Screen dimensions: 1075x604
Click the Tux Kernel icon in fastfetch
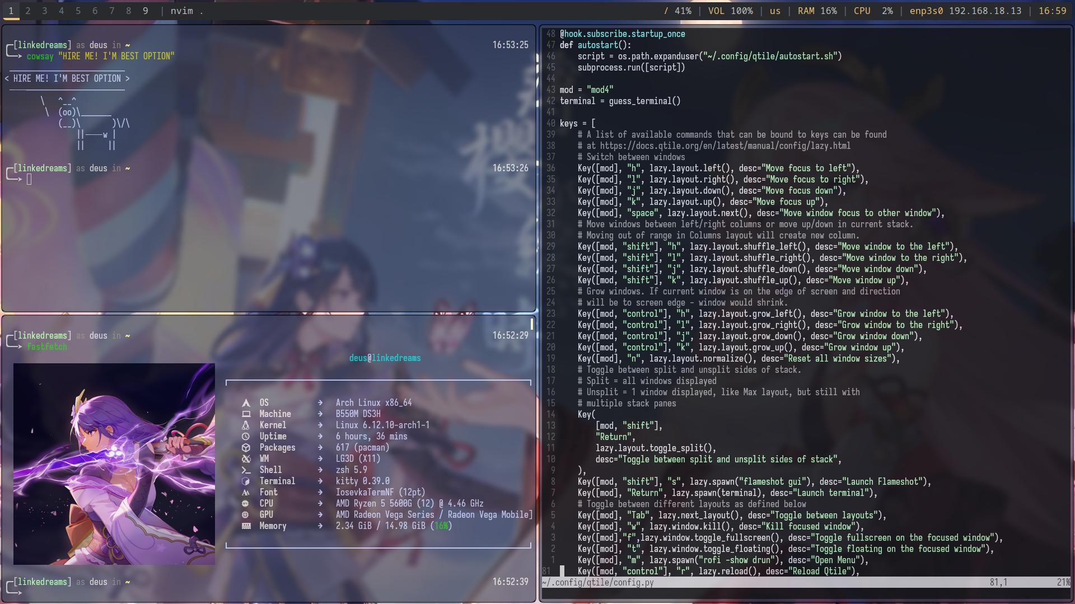coord(246,425)
